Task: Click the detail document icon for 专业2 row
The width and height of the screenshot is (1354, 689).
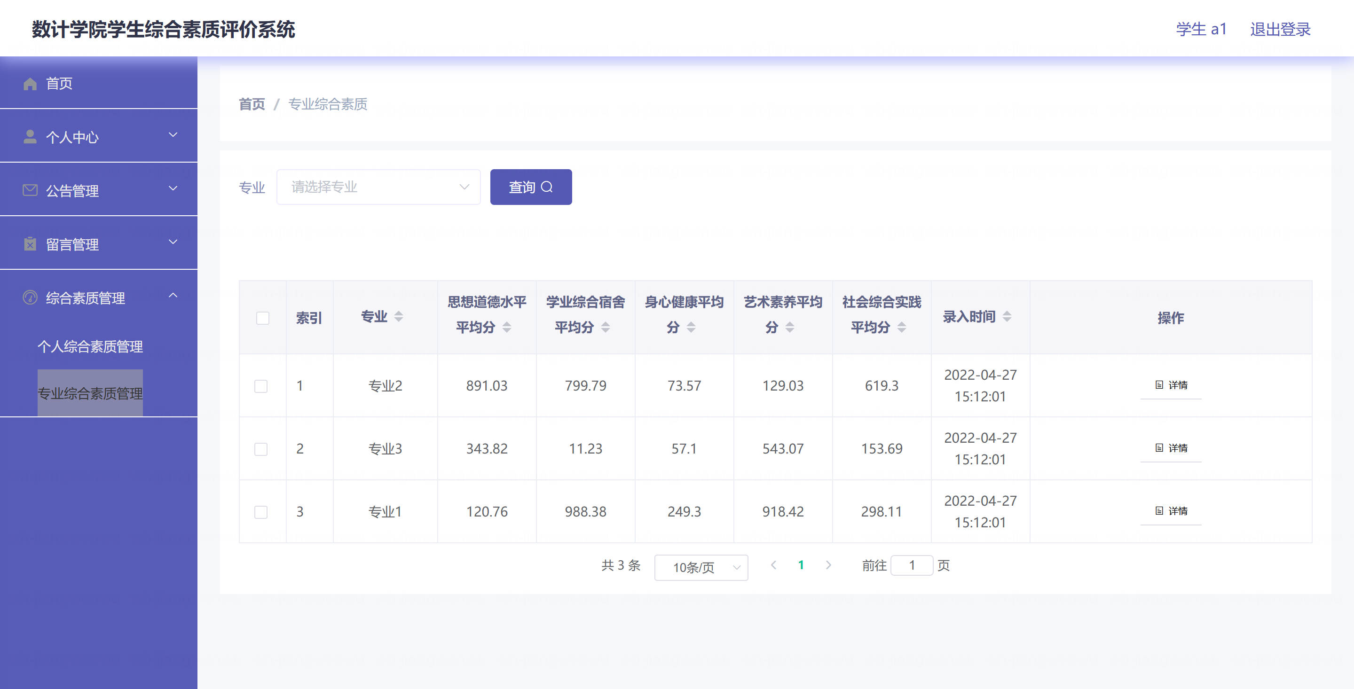Action: [x=1159, y=385]
